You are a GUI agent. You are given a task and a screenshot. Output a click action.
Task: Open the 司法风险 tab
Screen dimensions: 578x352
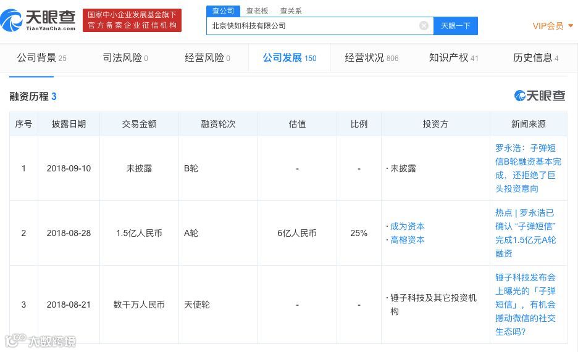click(x=125, y=58)
